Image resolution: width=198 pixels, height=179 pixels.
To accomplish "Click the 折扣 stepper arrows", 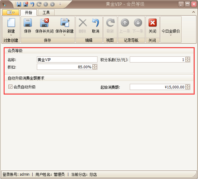I will [95, 67].
